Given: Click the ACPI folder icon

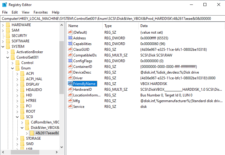Looking at the screenshot, I should (x=22, y=74).
